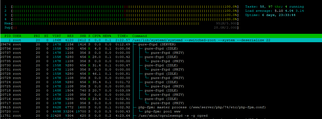Click the 33204 RES value
Image resolution: width=322 pixels, height=119 pixels.
[x=68, y=111]
